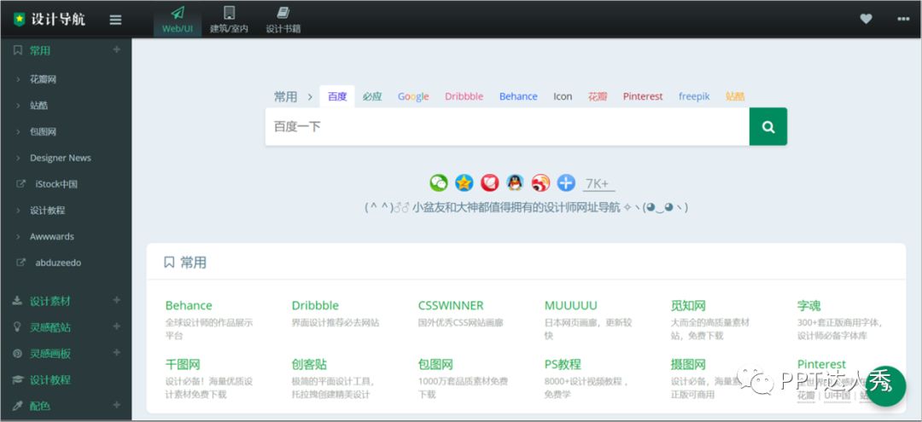Select the 必应 search tab
This screenshot has height=422, width=922.
click(x=371, y=96)
